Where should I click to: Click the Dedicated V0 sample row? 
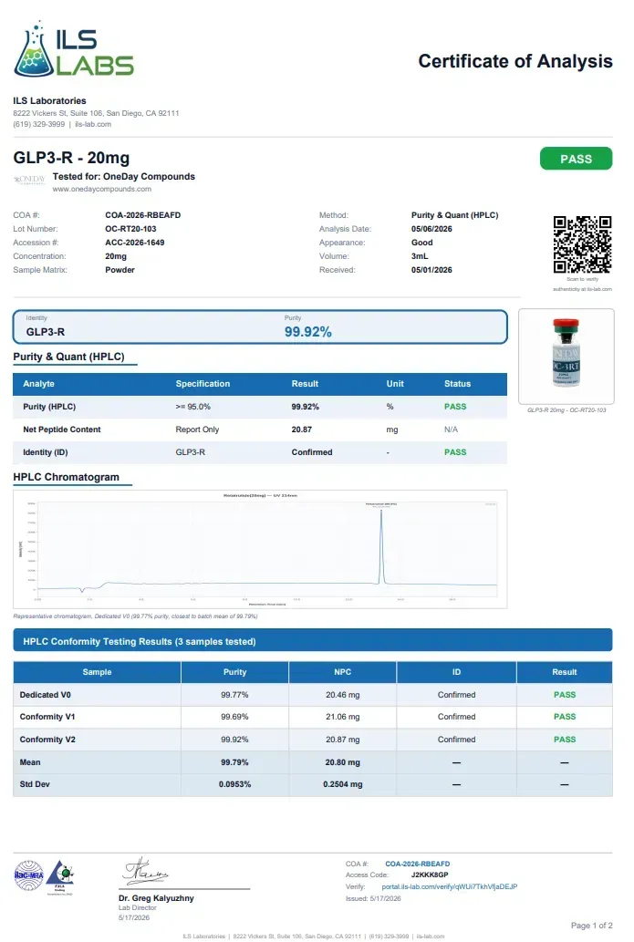point(313,695)
